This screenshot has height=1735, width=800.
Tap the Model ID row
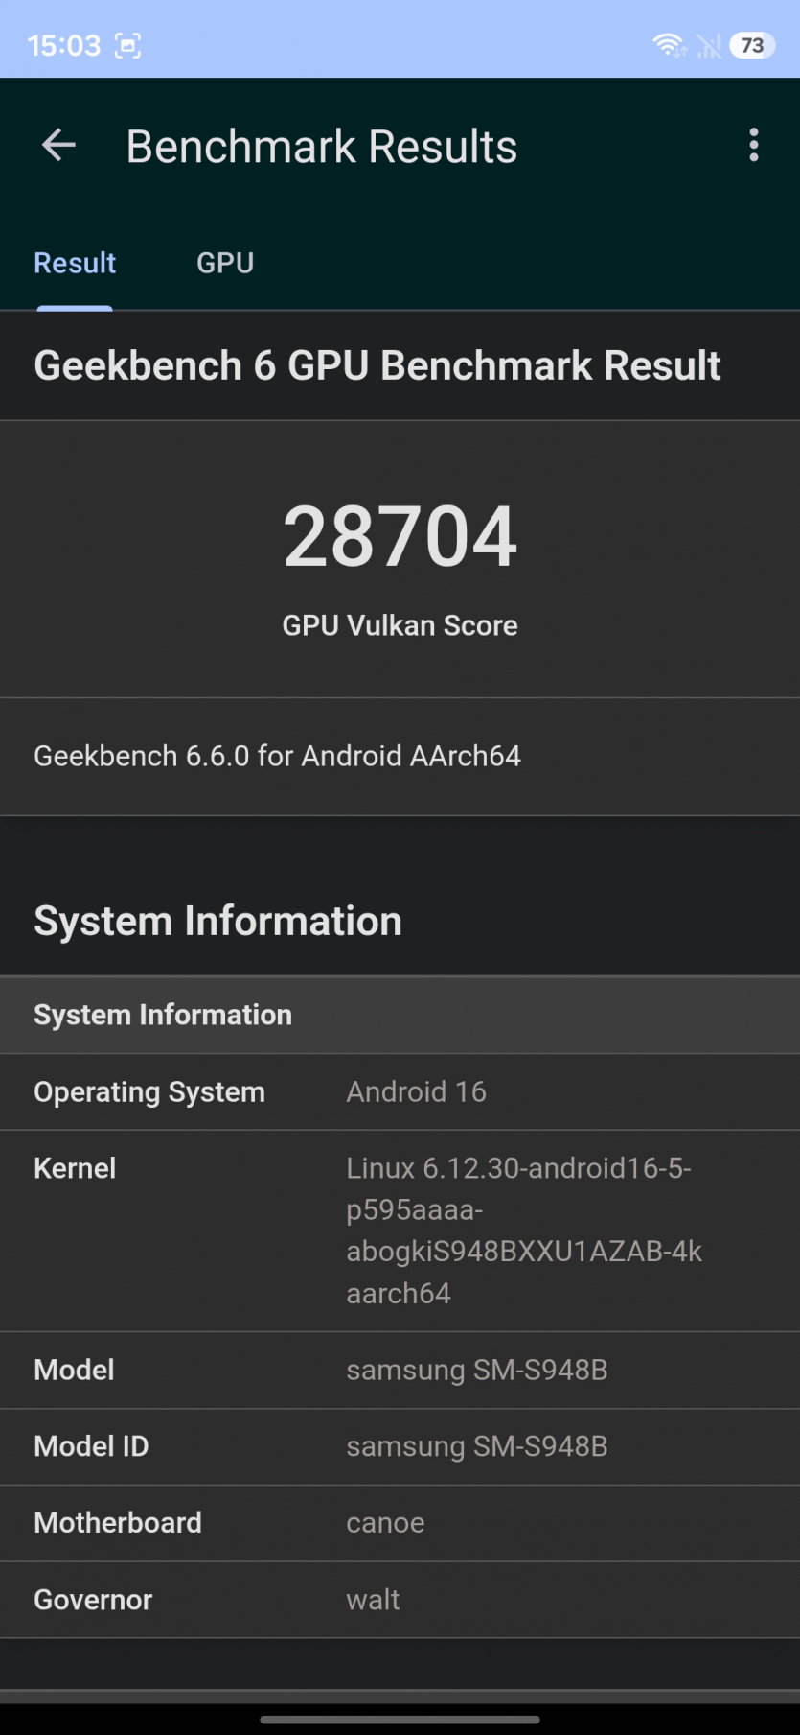point(400,1447)
